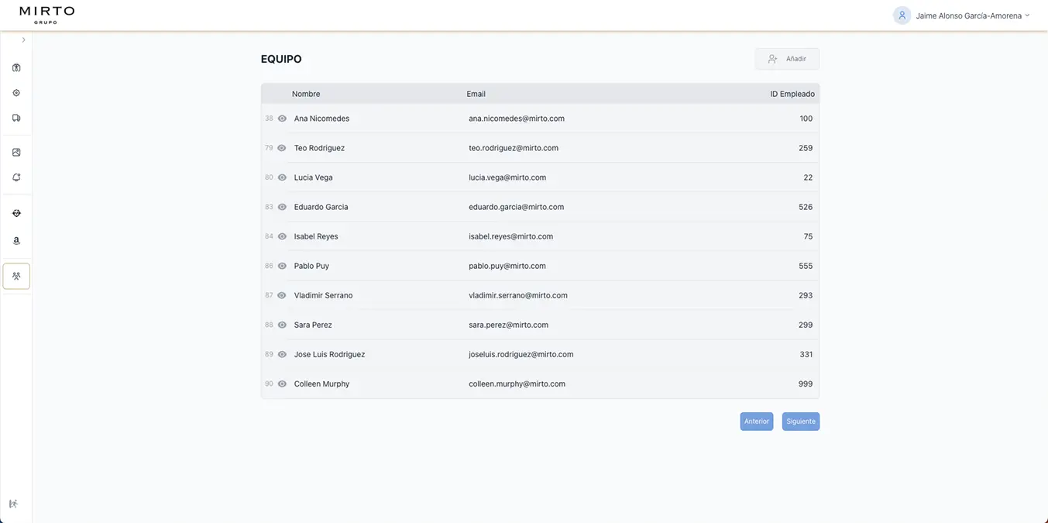1048x523 pixels.
Task: Click email pablo.puy@mirto.com
Action: [x=507, y=266]
